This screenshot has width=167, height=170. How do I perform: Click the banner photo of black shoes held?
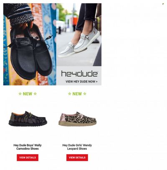tap(30, 44)
